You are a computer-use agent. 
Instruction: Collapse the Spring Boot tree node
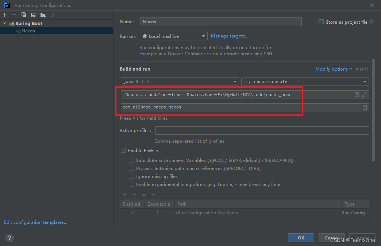(x=4, y=23)
